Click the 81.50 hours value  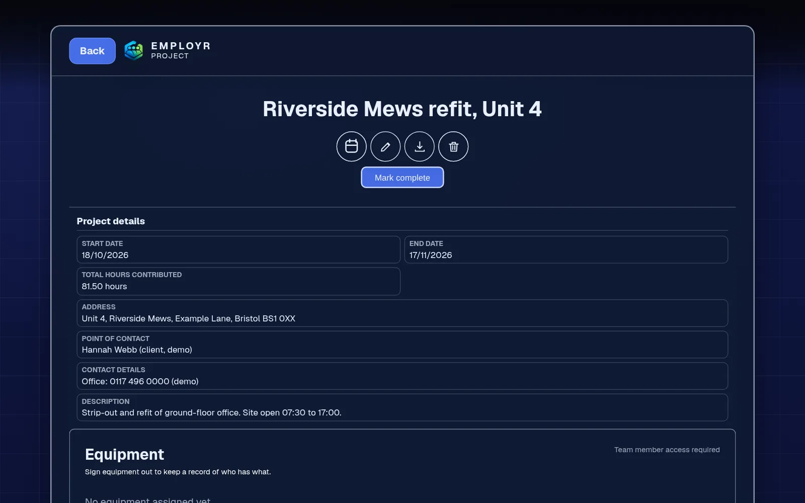[104, 286]
